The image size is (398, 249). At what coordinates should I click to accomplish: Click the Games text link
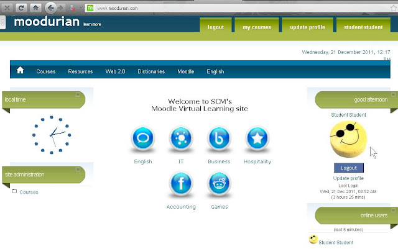[x=220, y=207]
